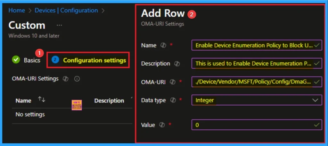This screenshot has height=146, width=328.
Task: Open the Home breadcrumb link
Action: click(x=17, y=11)
